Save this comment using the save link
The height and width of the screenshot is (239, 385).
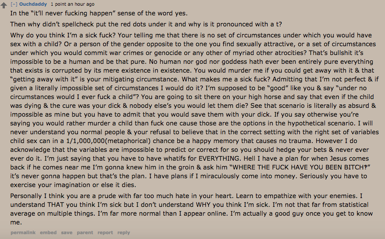67,232
